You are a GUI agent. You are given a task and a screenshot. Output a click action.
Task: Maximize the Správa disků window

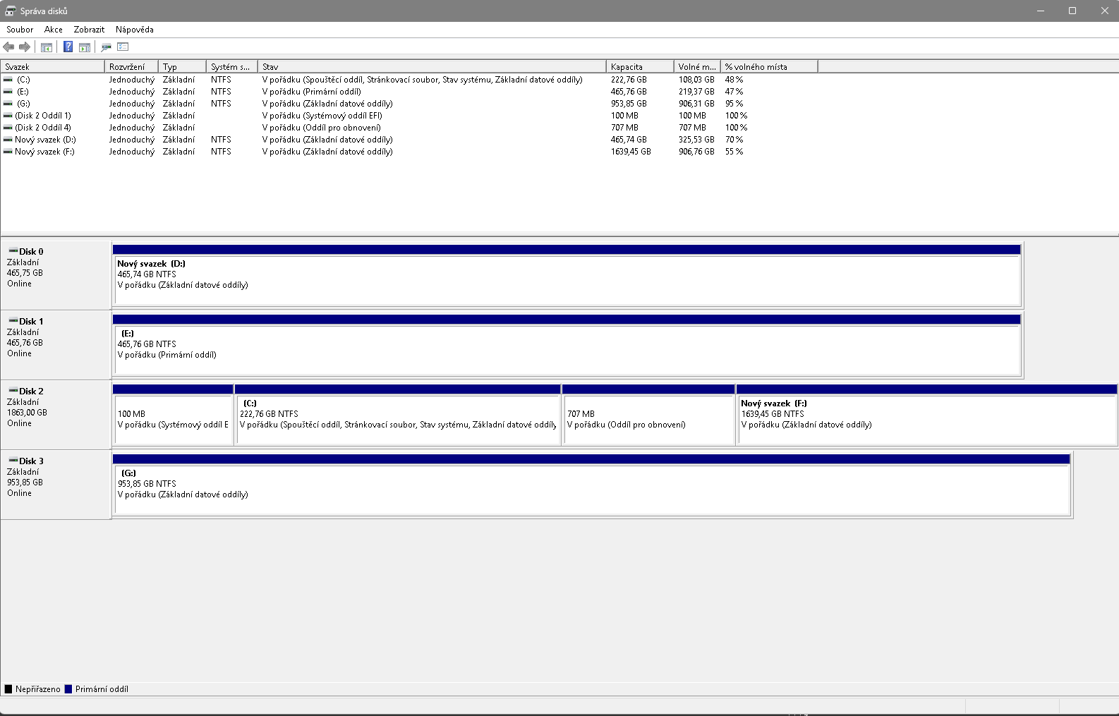tap(1072, 11)
